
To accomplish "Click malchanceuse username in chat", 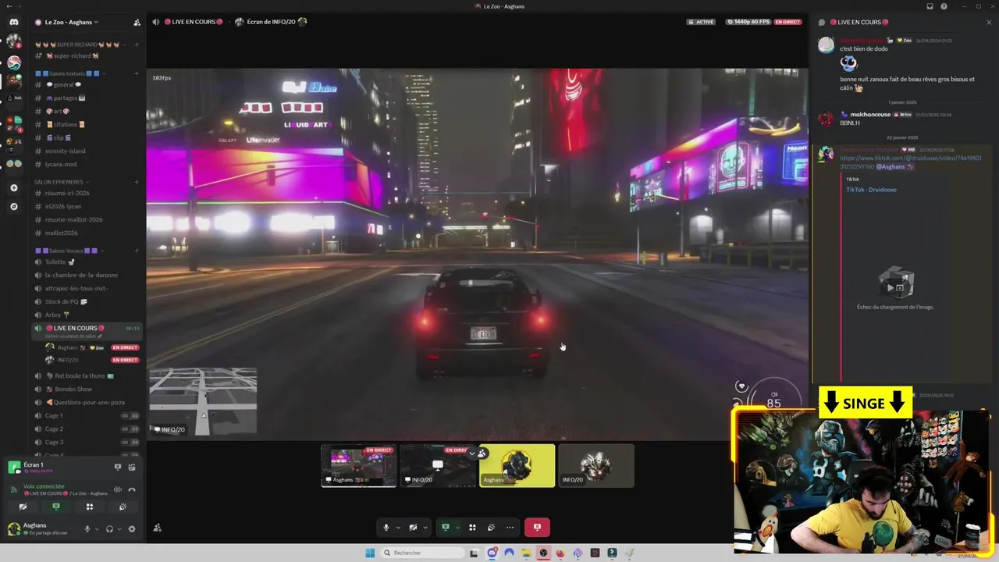I will [870, 114].
